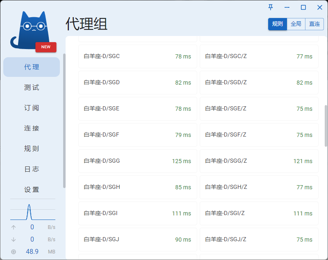328x260 pixels.
Task: Switch to 规则 (Rule) mode
Action: pos(278,24)
